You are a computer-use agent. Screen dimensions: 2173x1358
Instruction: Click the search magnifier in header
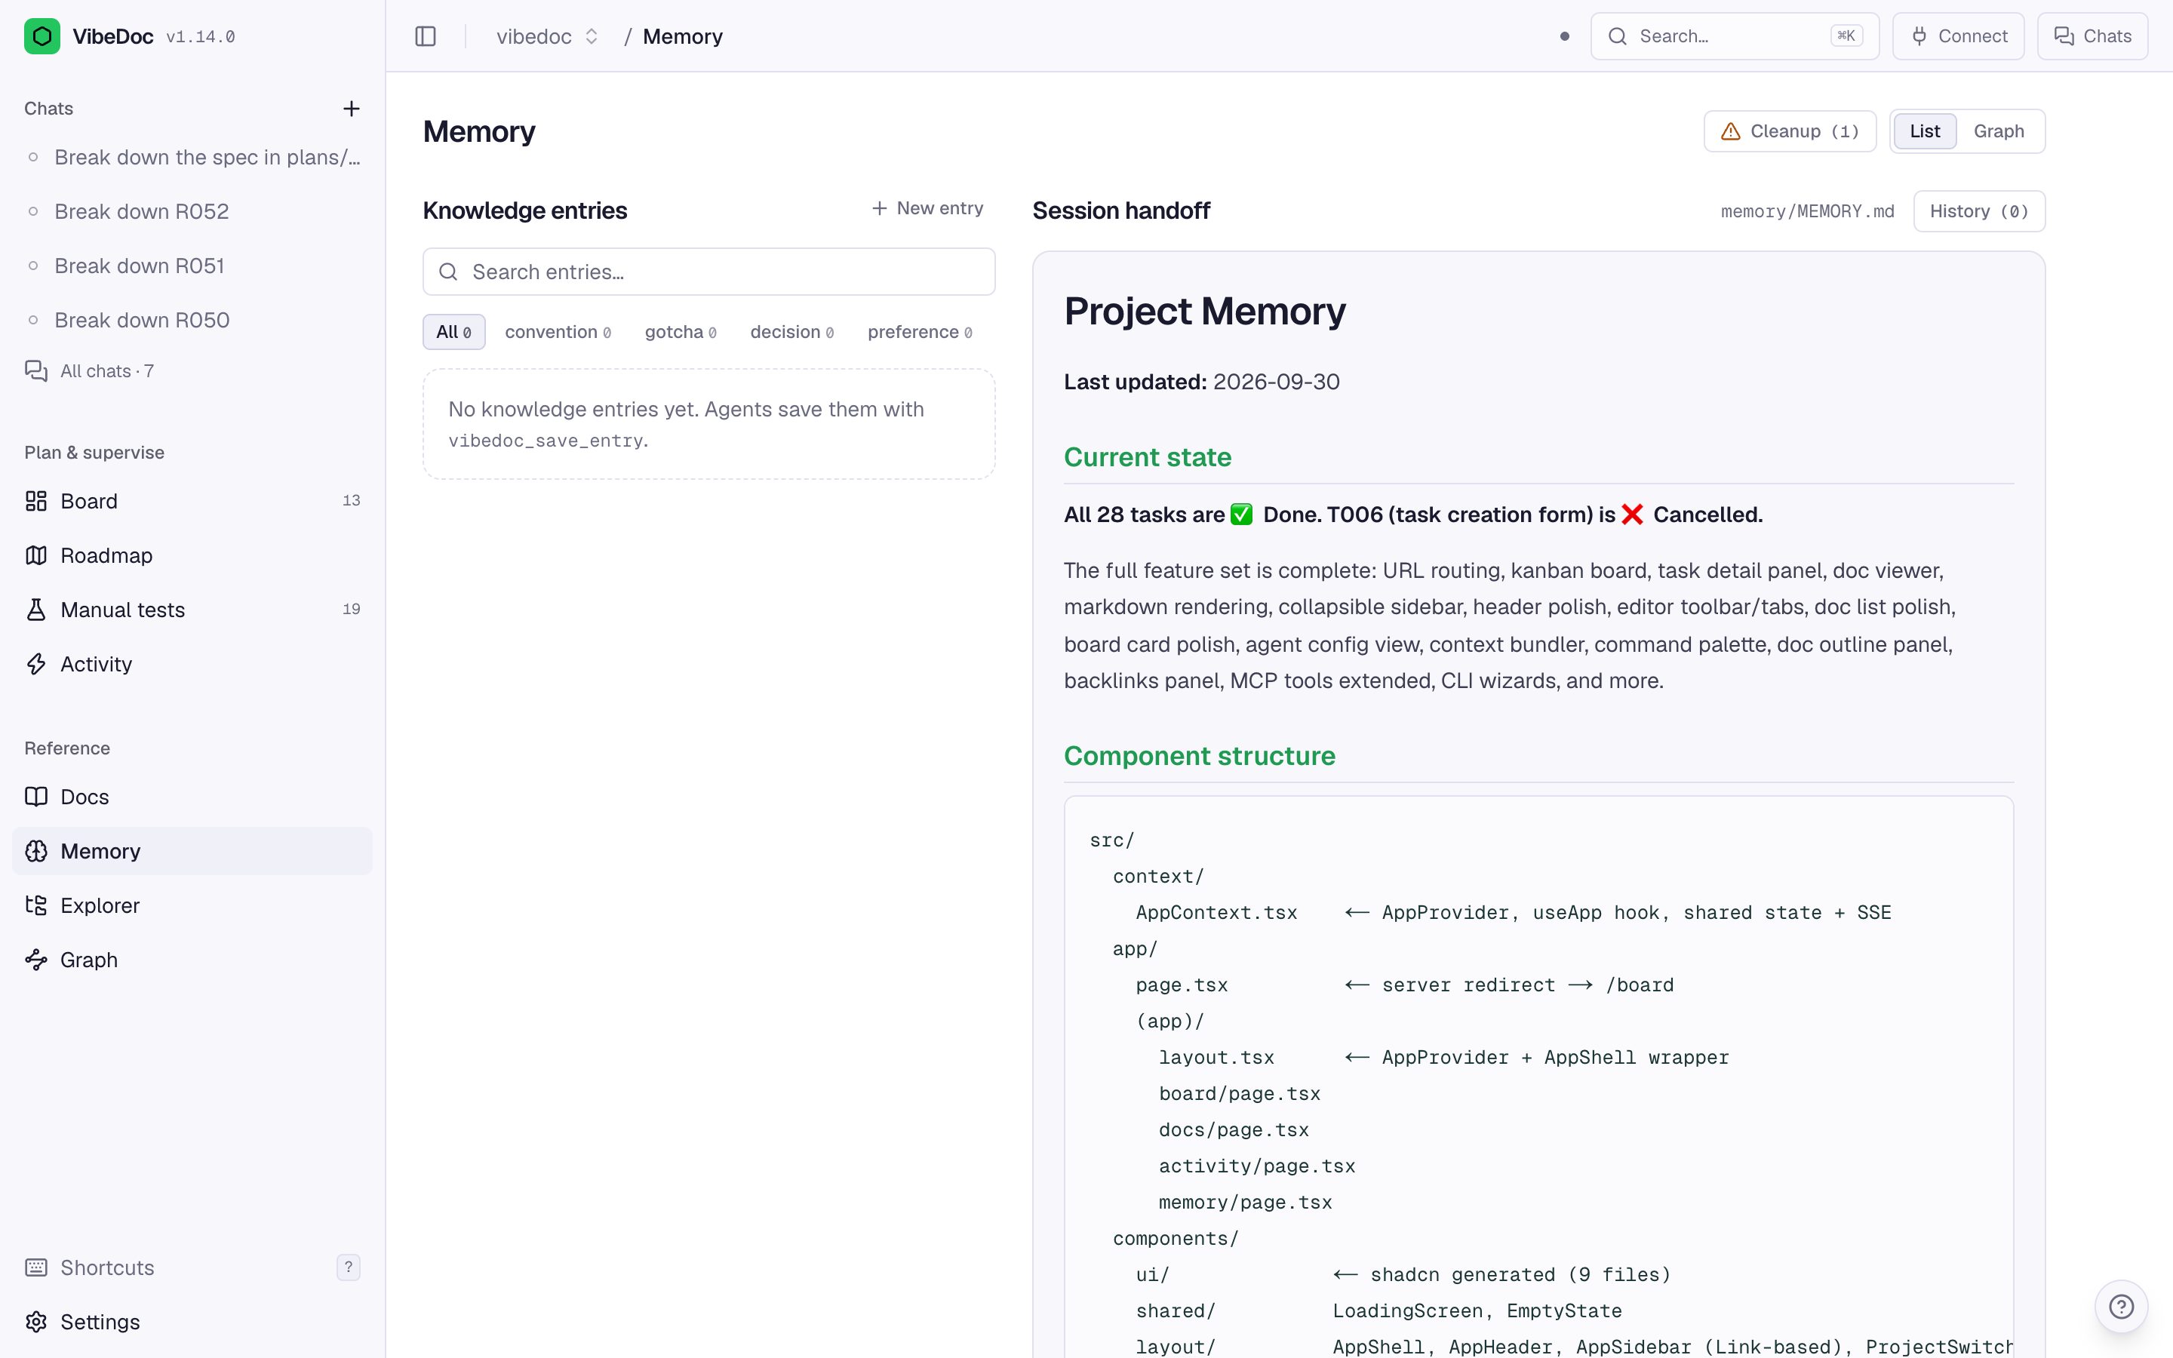point(1617,36)
